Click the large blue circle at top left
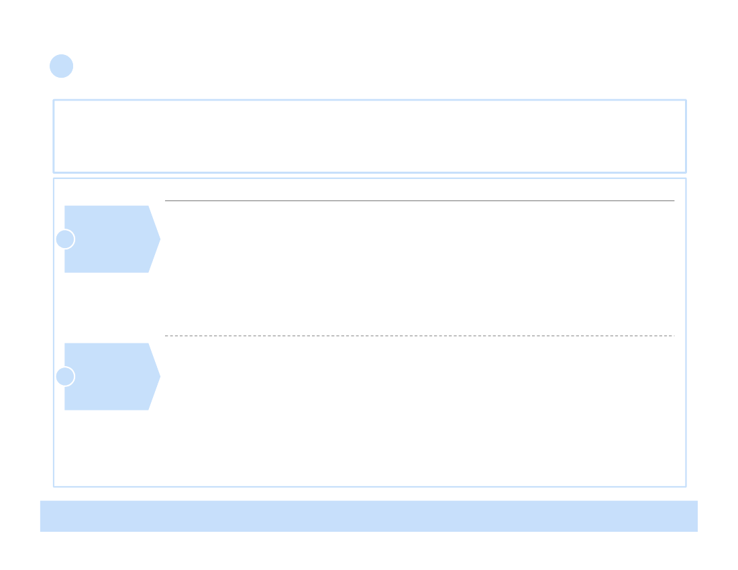Viewport: 738px width, 570px height. [61, 66]
